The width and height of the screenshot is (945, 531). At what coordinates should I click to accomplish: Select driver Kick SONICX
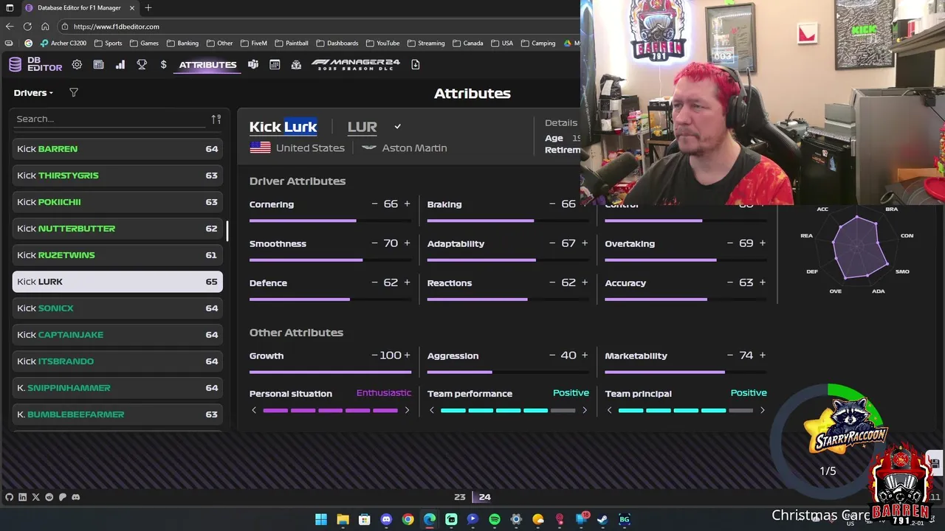pyautogui.click(x=117, y=308)
